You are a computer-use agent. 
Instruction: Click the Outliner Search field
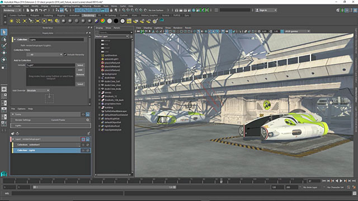tap(114, 32)
